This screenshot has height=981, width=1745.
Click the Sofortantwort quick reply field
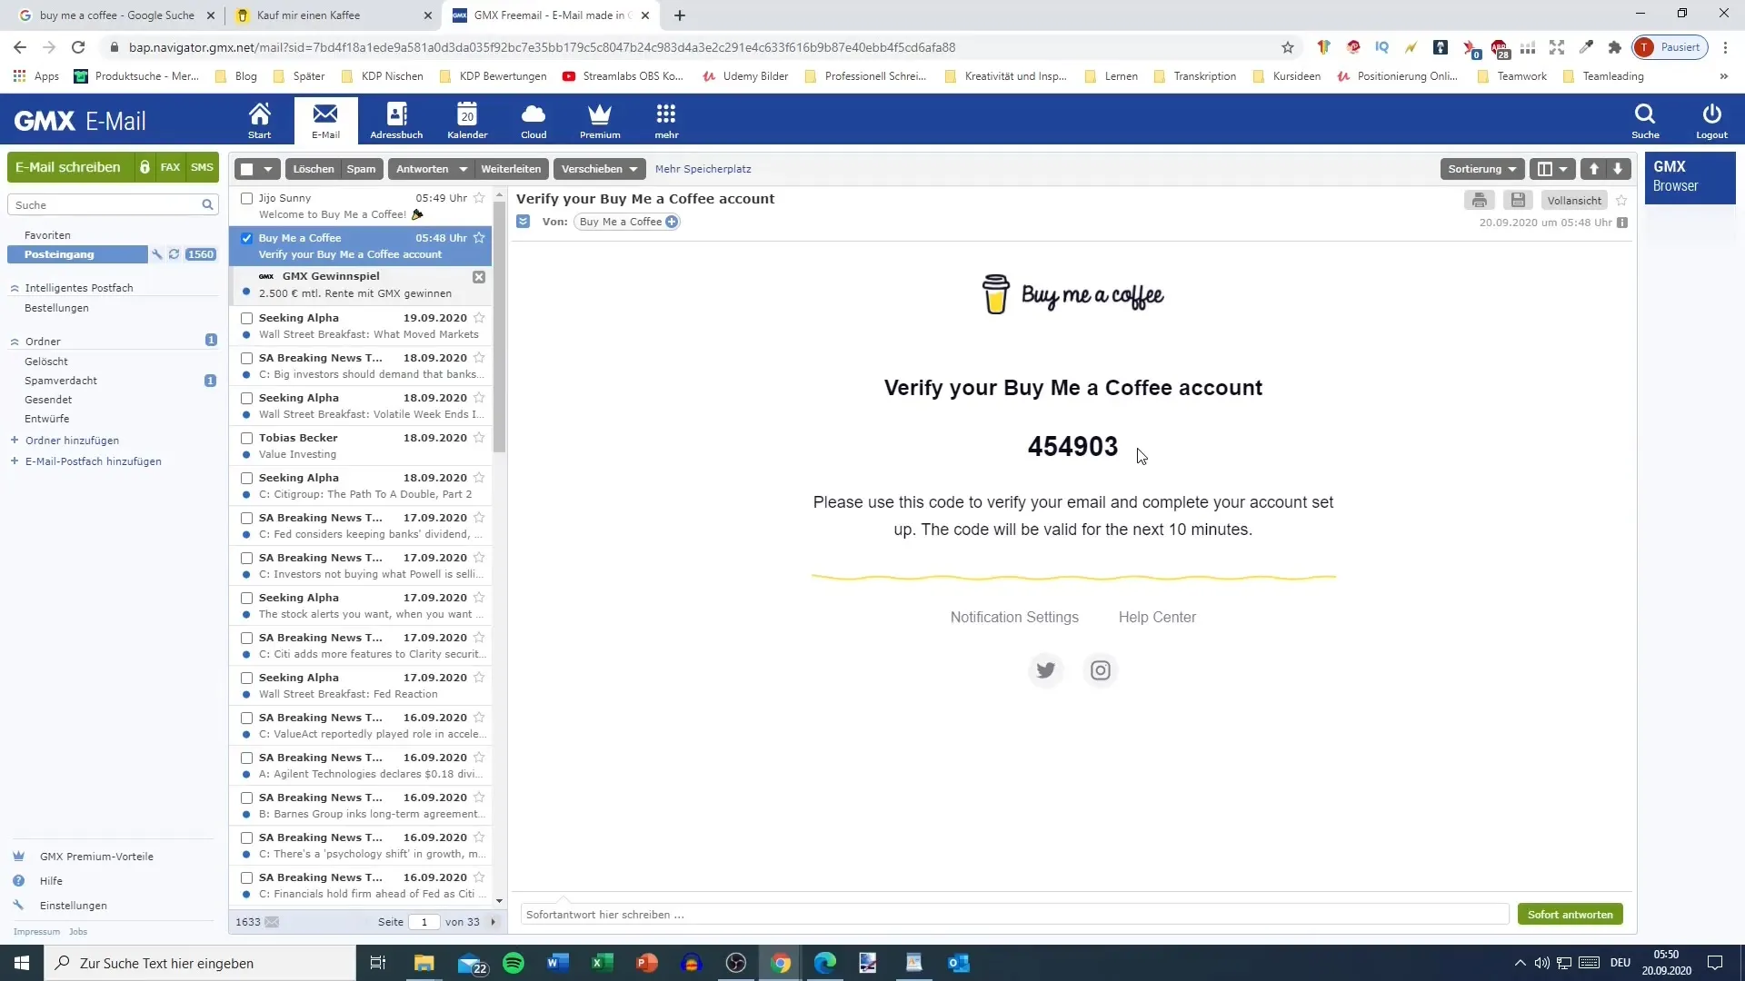[x=1014, y=915]
